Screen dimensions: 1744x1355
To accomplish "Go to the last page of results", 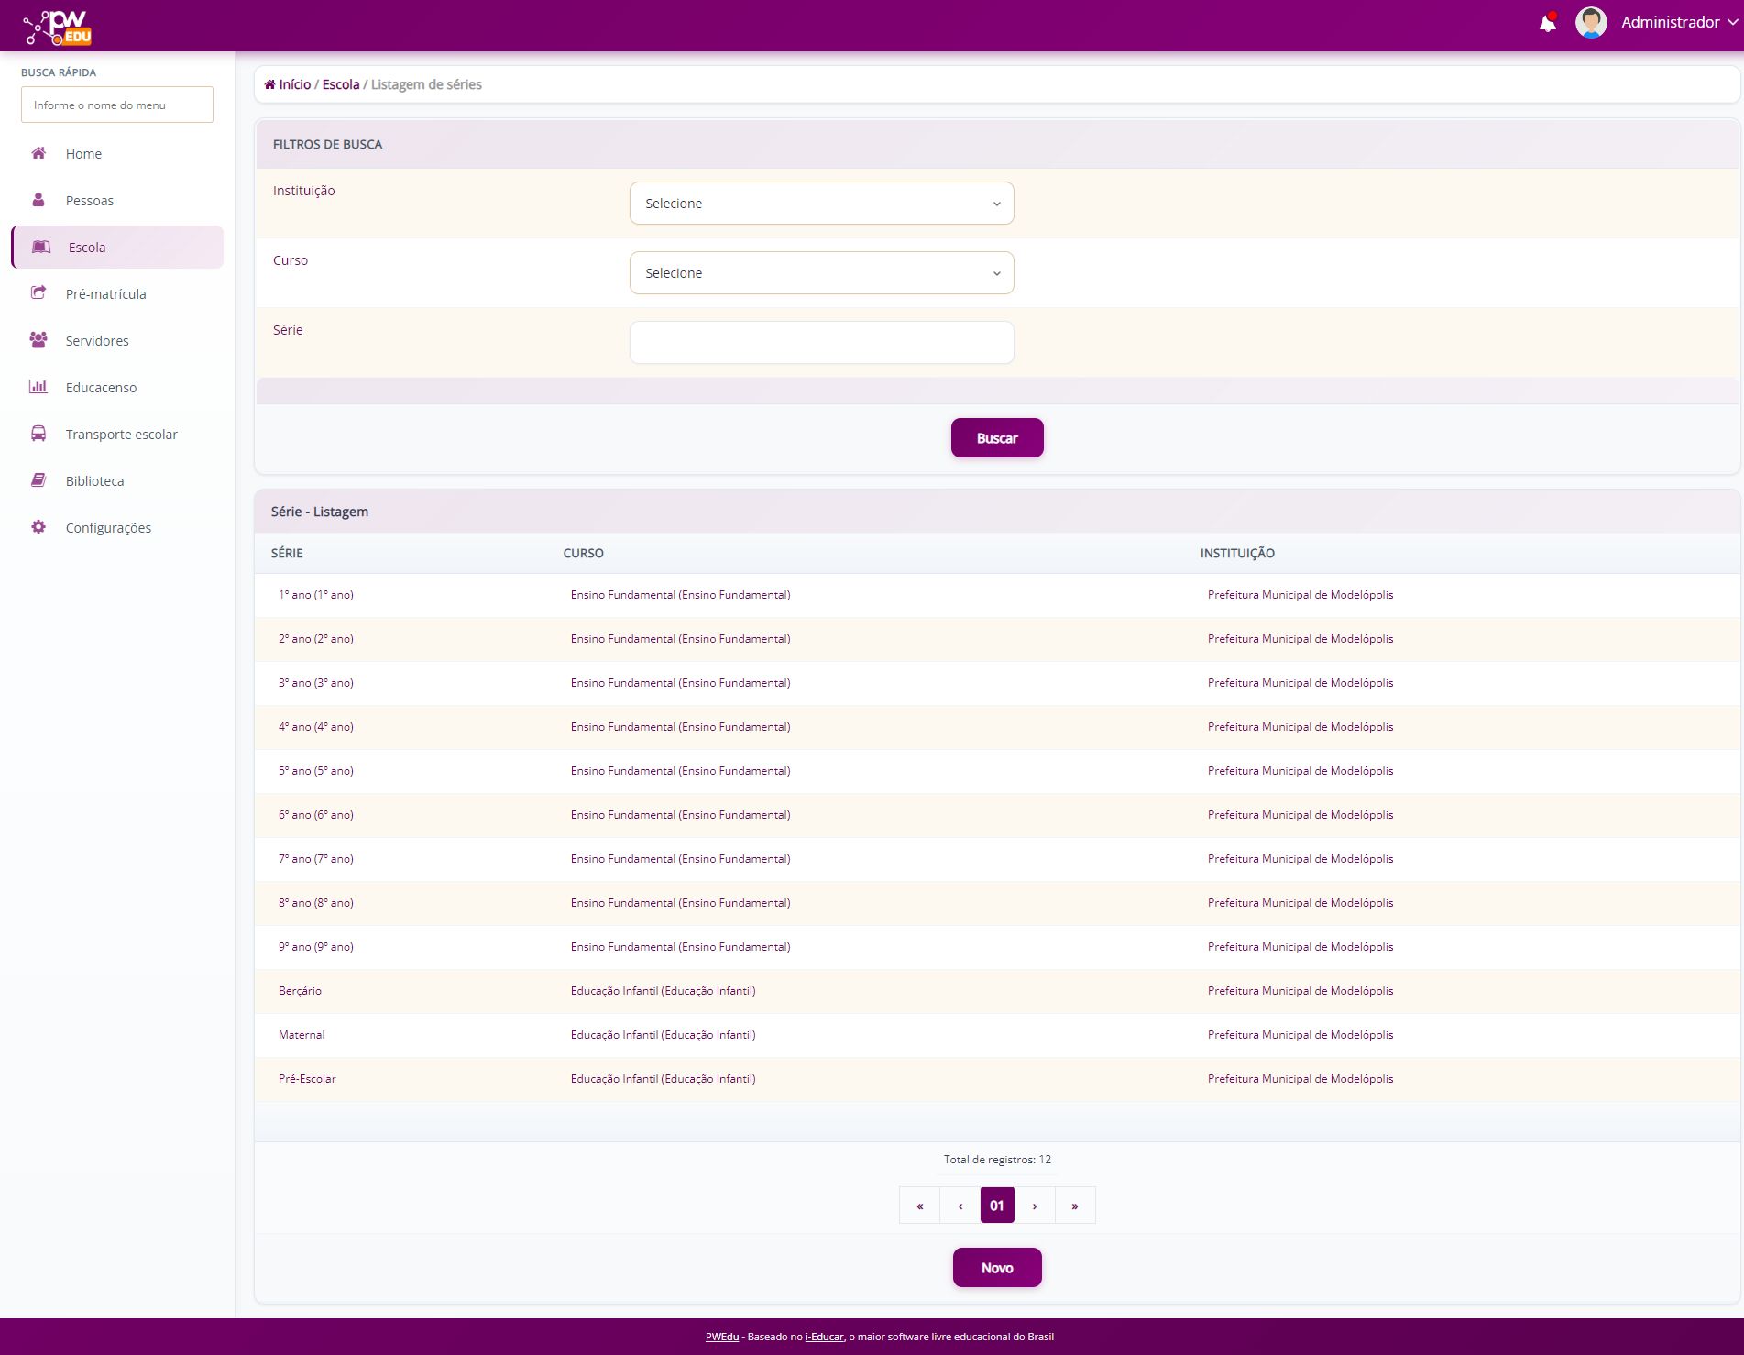I will [1075, 1206].
